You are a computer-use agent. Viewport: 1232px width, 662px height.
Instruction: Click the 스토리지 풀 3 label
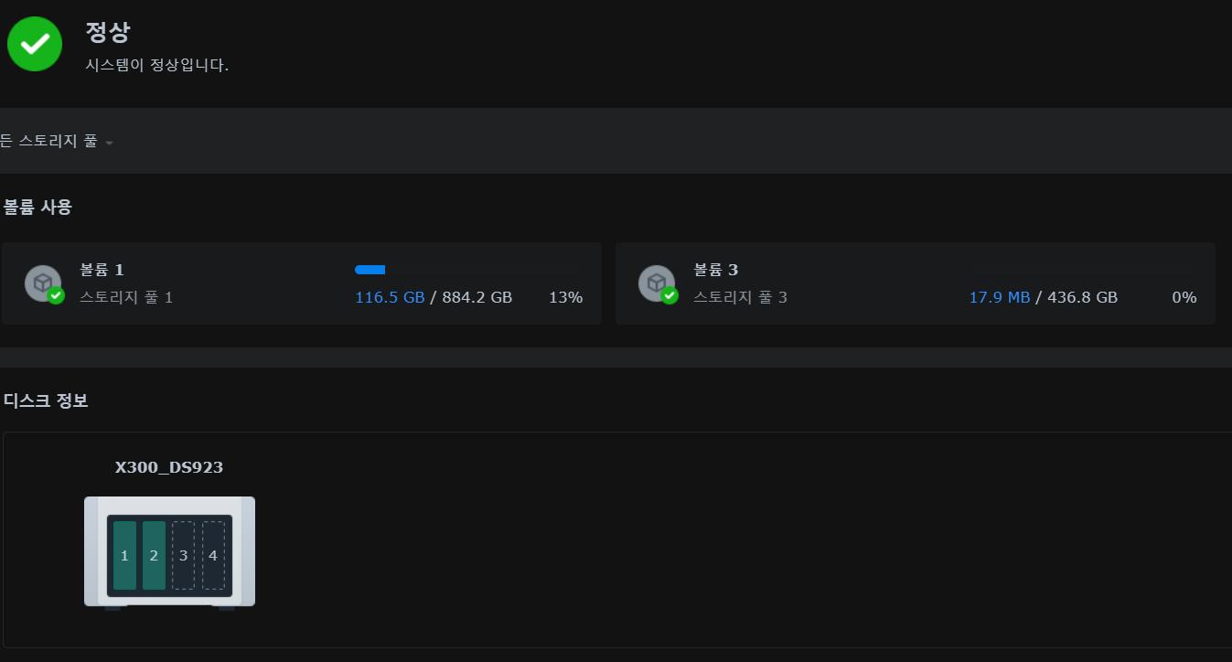(x=740, y=297)
